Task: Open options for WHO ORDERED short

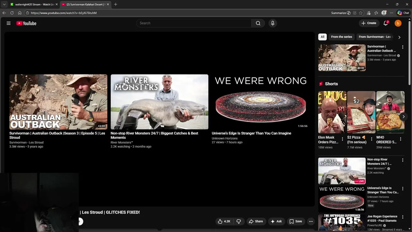Action: pyautogui.click(x=400, y=139)
